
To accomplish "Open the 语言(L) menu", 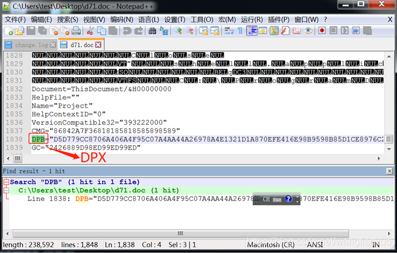I will point(148,20).
